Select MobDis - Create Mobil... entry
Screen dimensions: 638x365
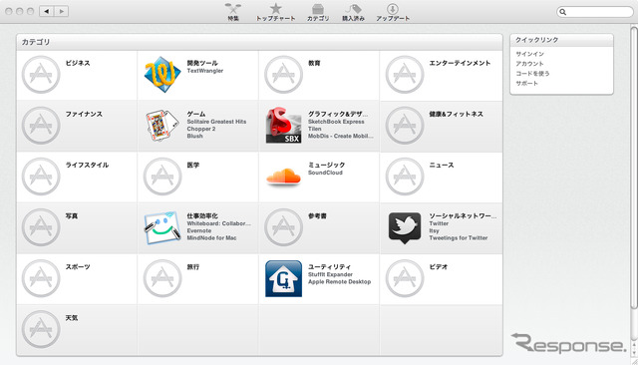340,137
